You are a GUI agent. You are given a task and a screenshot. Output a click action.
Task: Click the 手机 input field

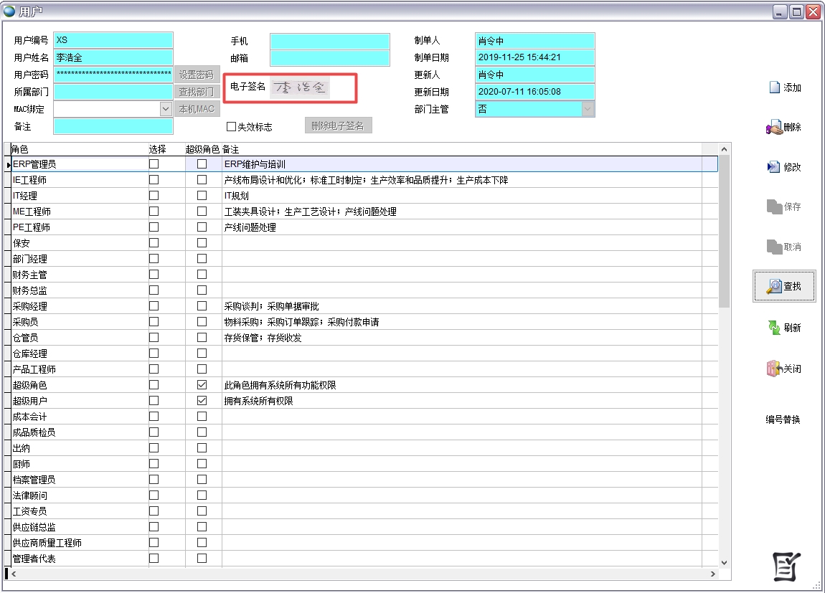click(330, 41)
